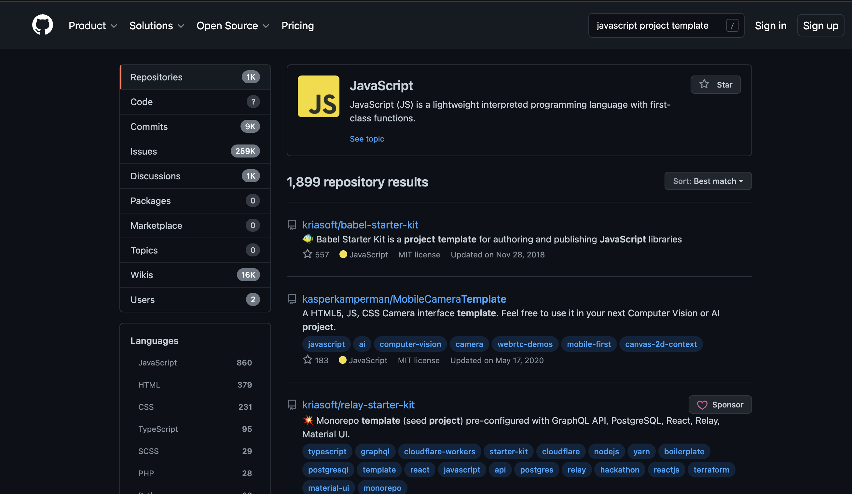The height and width of the screenshot is (494, 852).
Task: Click the star icon in the Star button
Action: coord(704,84)
